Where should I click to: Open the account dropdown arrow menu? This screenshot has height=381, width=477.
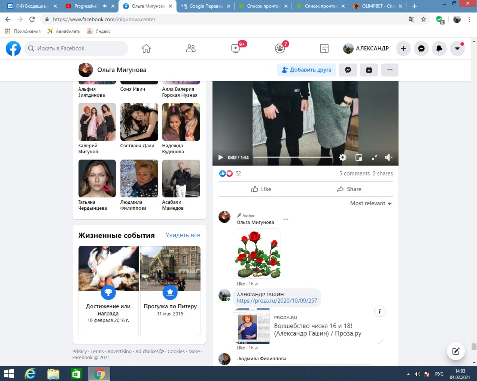[x=457, y=48]
